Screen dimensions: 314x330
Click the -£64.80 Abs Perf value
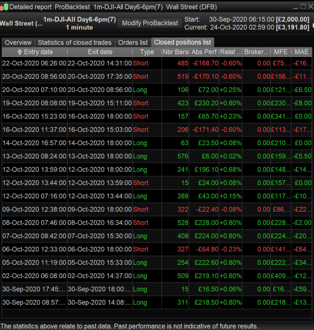[207, 249]
